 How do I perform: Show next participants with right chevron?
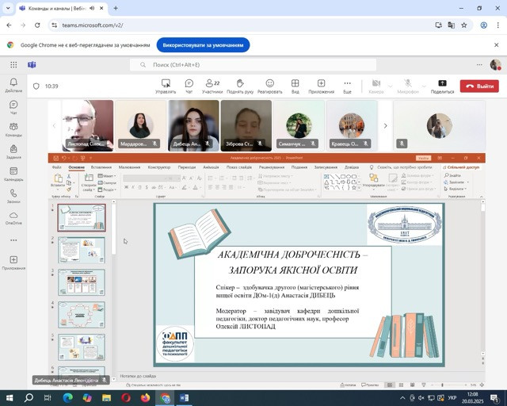386,125
